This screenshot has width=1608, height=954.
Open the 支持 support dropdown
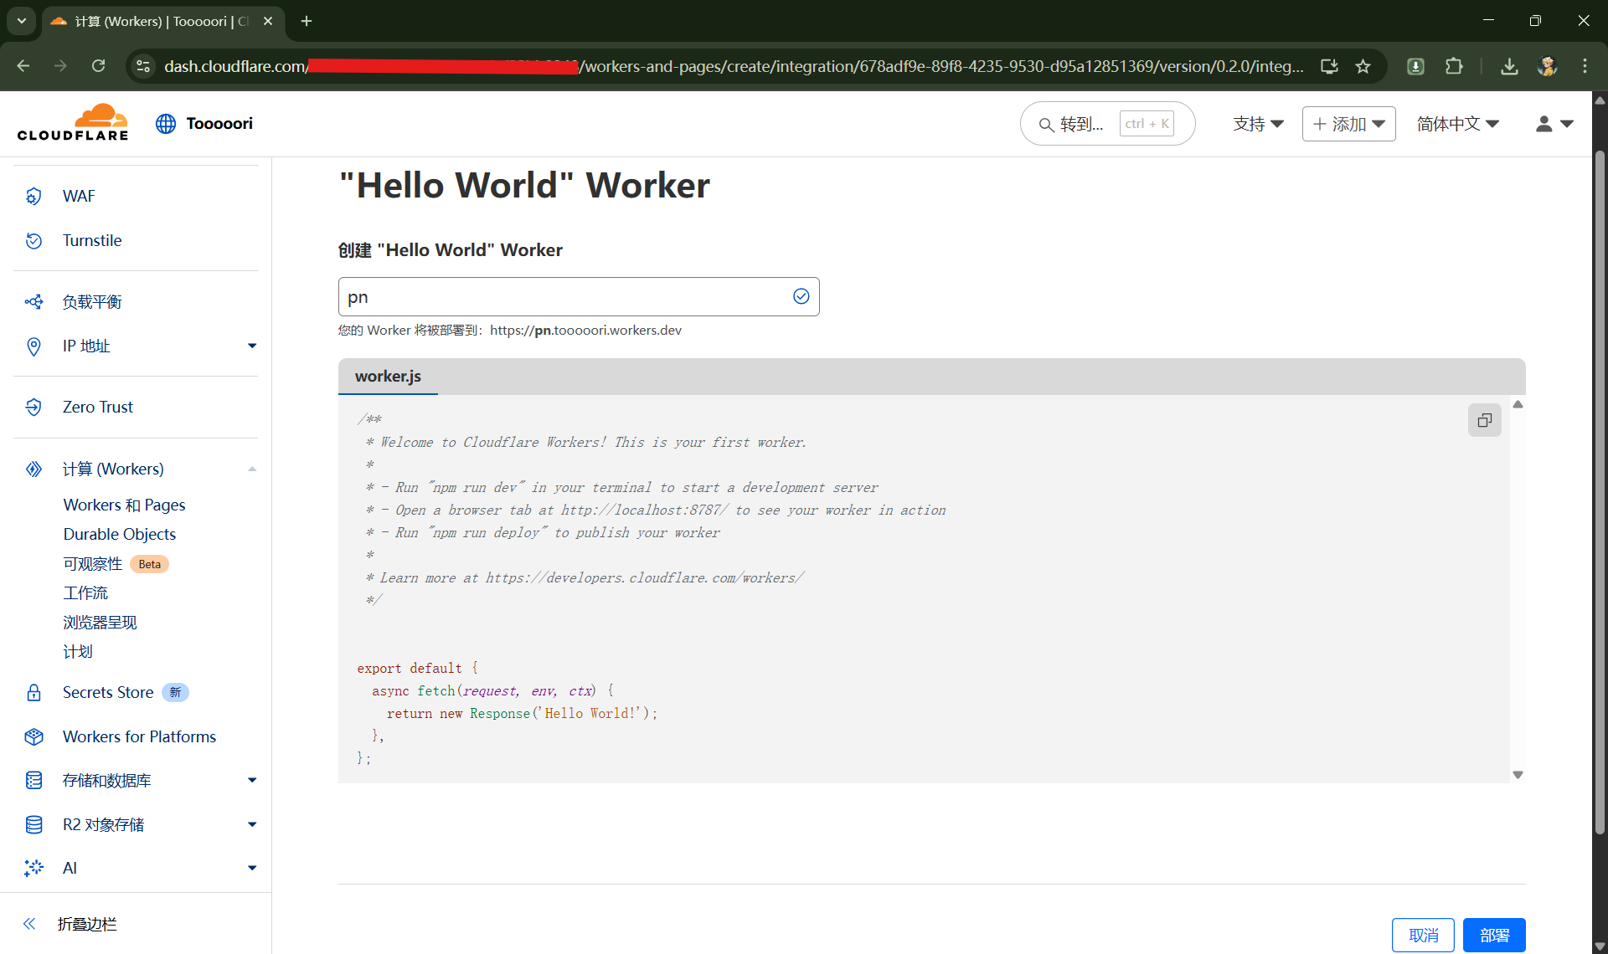(x=1258, y=124)
